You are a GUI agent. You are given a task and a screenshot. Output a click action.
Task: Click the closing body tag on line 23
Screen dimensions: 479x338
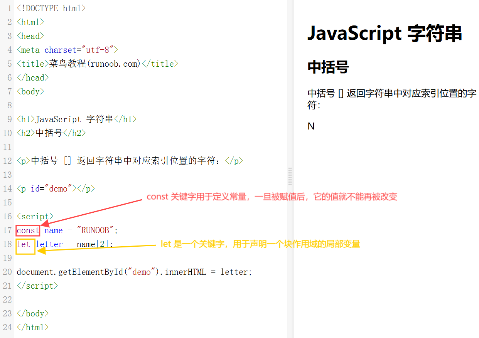click(33, 313)
